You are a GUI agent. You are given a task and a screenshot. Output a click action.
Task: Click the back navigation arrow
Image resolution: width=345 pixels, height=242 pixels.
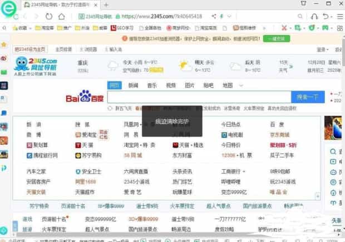point(24,16)
